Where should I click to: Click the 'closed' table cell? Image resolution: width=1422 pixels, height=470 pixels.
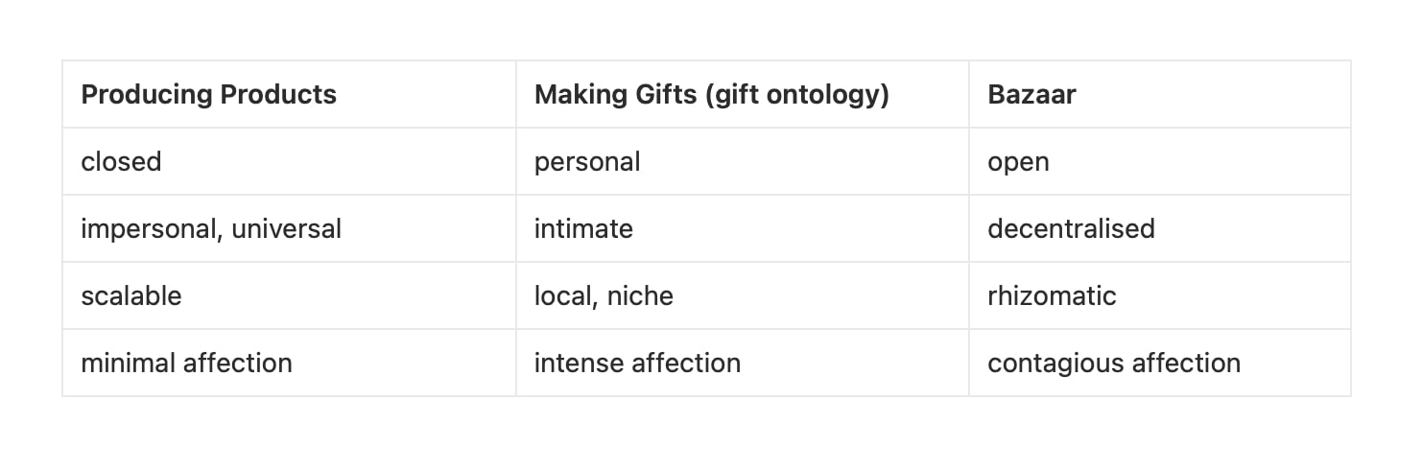(121, 161)
